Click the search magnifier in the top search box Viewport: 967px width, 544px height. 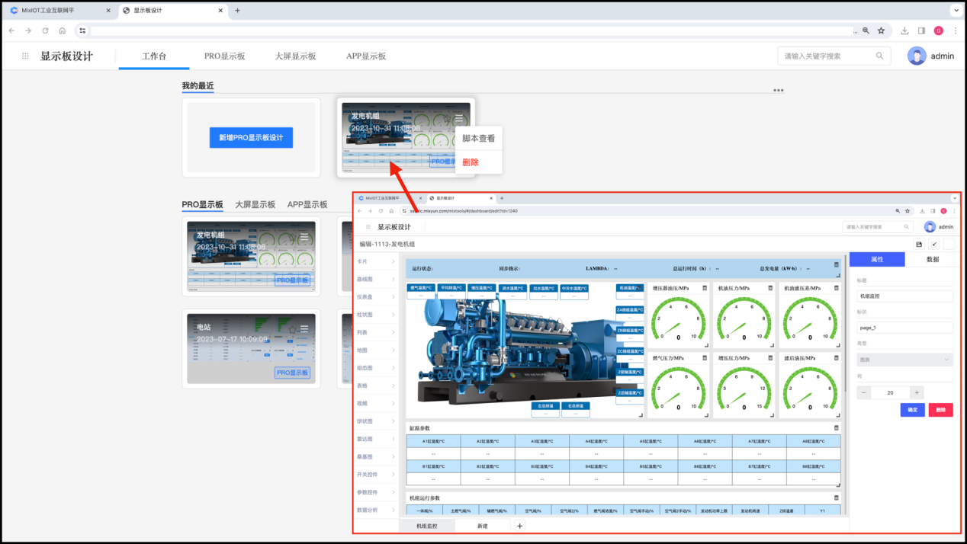click(x=879, y=56)
